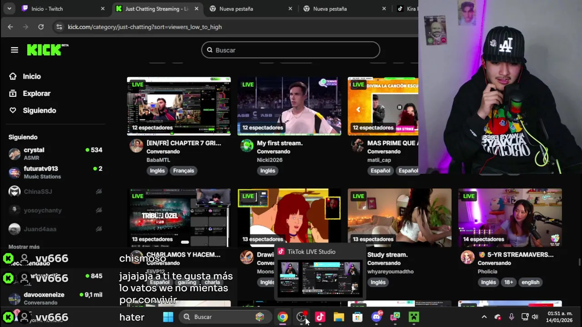Select the Just Chatting Streaming tab
The height and width of the screenshot is (327, 582).
(x=157, y=9)
